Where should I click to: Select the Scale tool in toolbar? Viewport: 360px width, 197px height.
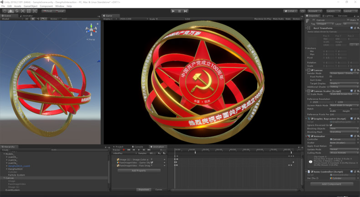point(23,11)
